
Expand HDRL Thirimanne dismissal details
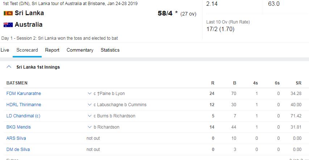tap(89, 105)
